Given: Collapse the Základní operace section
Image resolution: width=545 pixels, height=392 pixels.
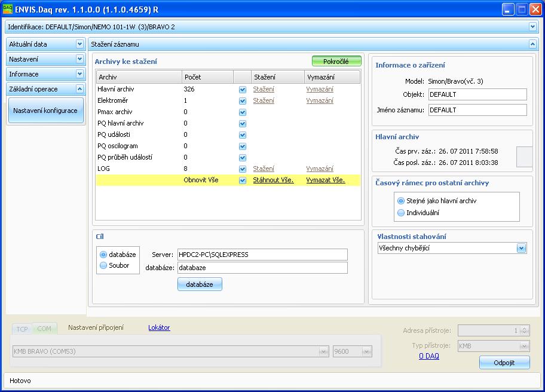Looking at the screenshot, I should [79, 89].
